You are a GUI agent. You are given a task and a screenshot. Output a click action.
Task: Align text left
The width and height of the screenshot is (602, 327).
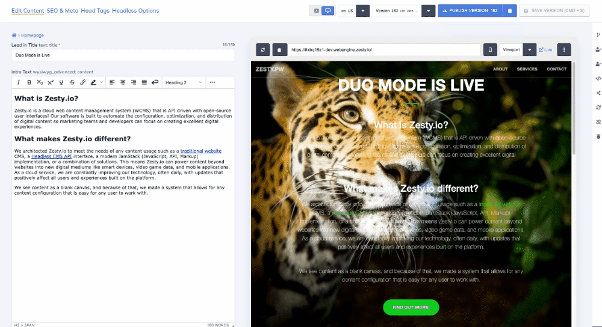pos(112,82)
